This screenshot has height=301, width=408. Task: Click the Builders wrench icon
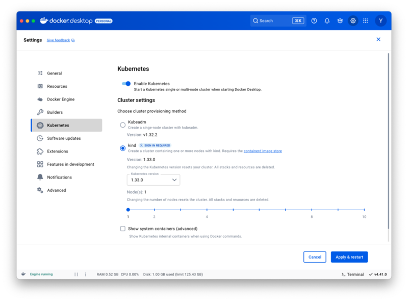point(40,112)
